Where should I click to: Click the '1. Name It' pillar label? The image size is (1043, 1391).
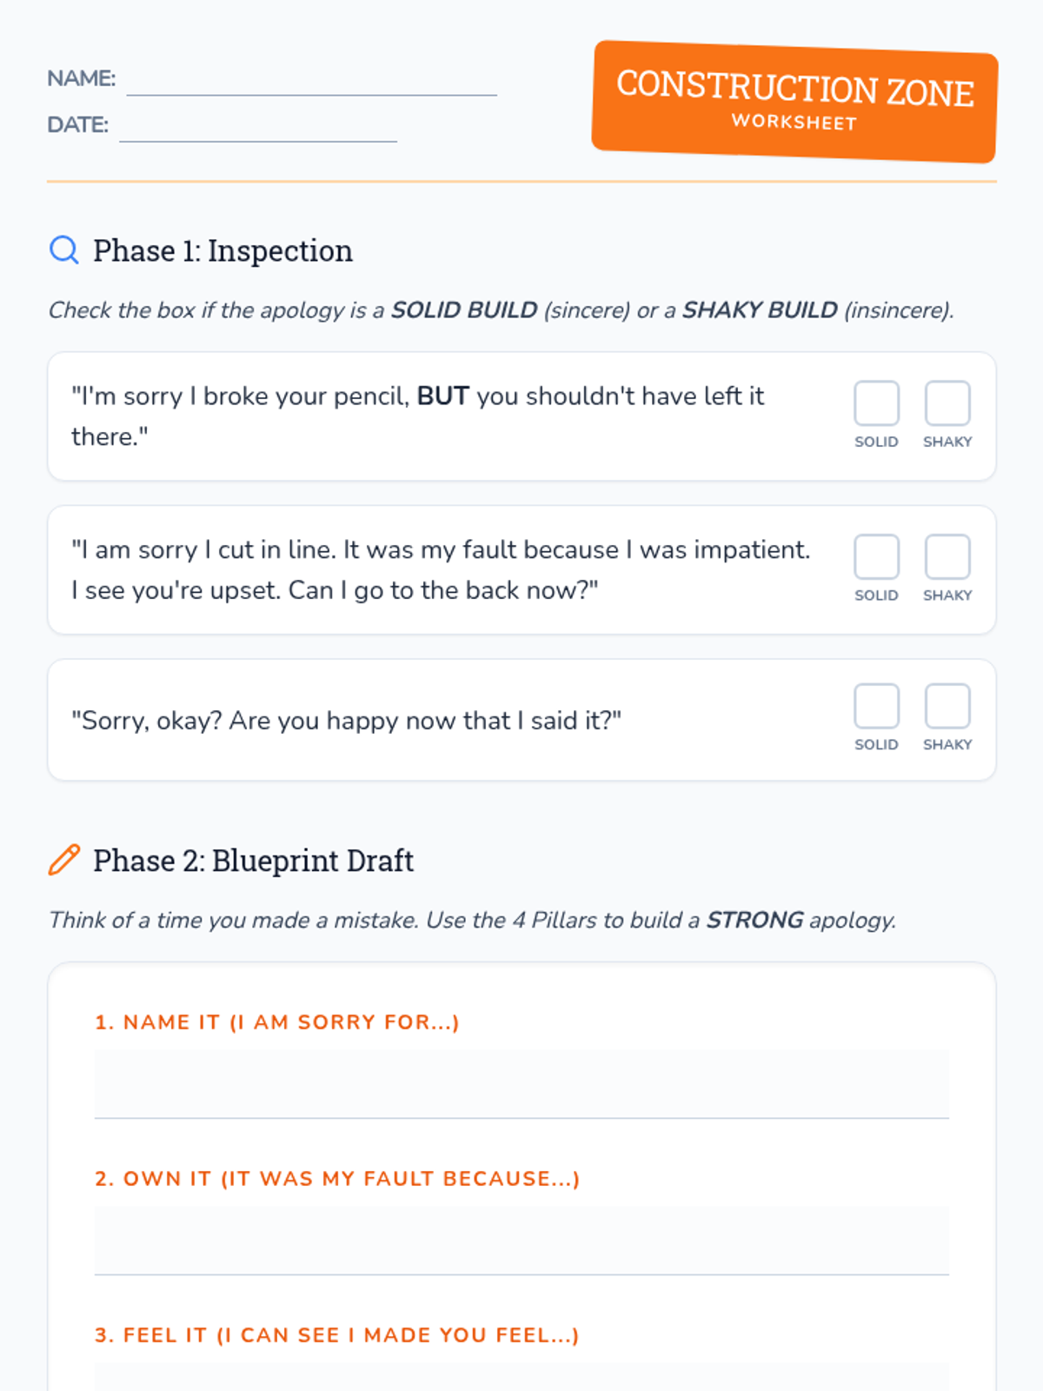(276, 1022)
